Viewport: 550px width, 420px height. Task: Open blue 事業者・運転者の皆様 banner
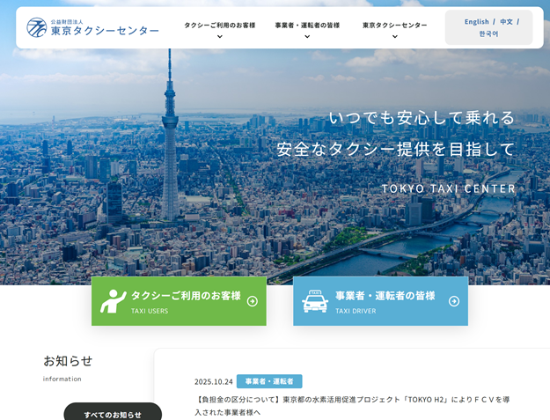click(380, 301)
